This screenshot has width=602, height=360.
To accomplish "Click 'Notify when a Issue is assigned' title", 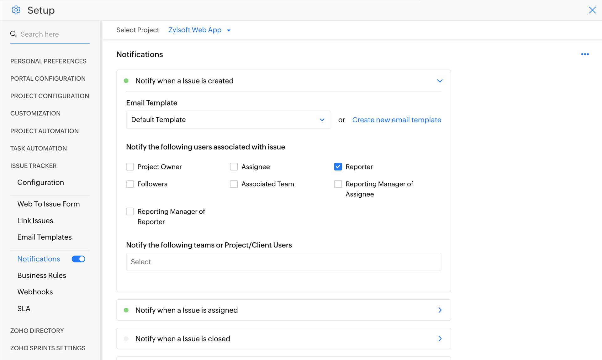I will point(187,310).
